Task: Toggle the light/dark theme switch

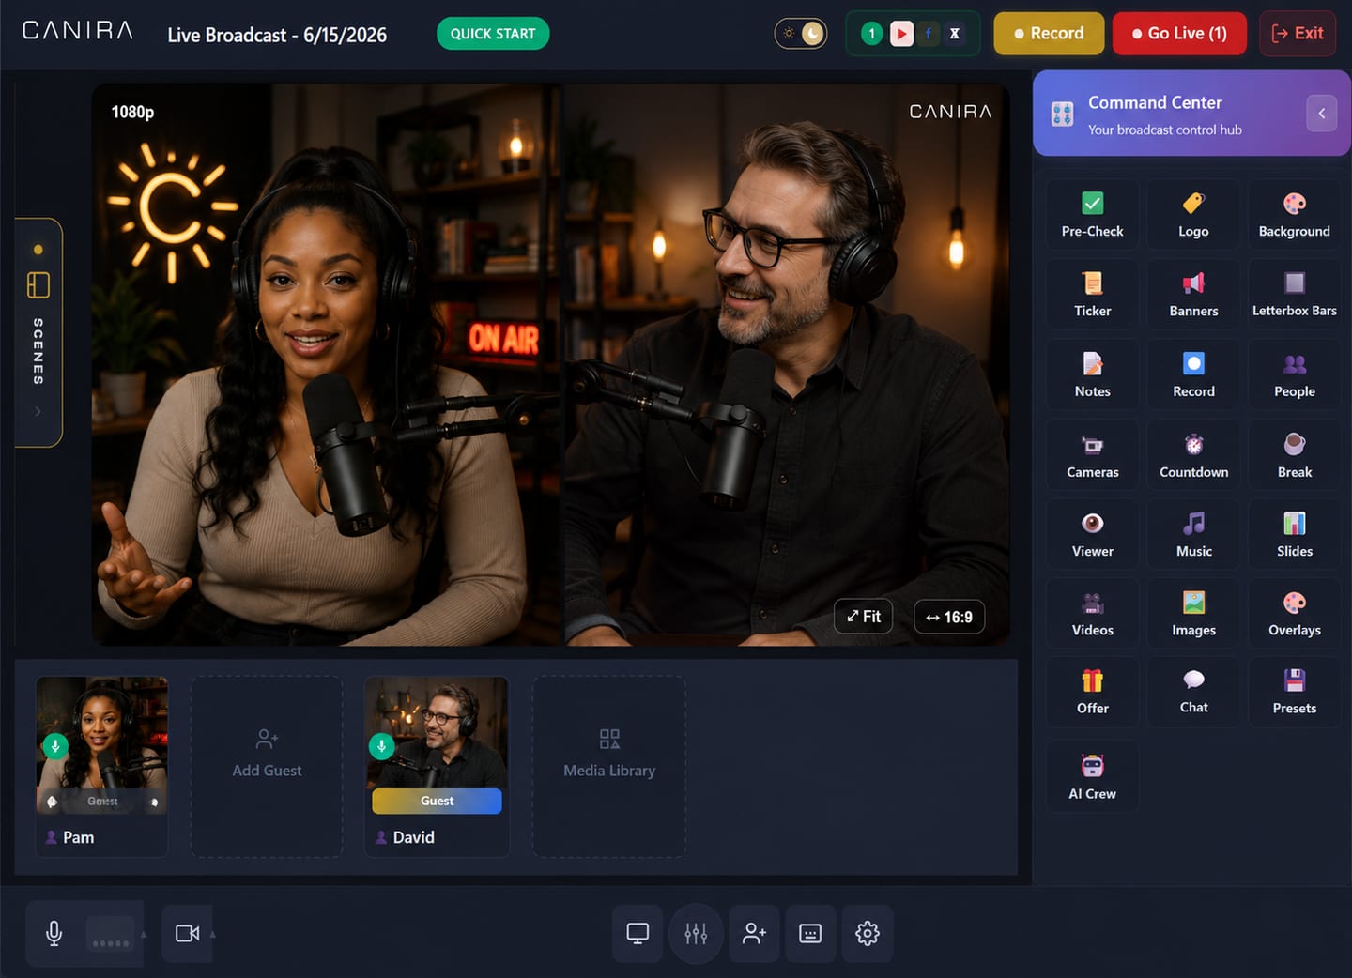Action: (x=801, y=34)
